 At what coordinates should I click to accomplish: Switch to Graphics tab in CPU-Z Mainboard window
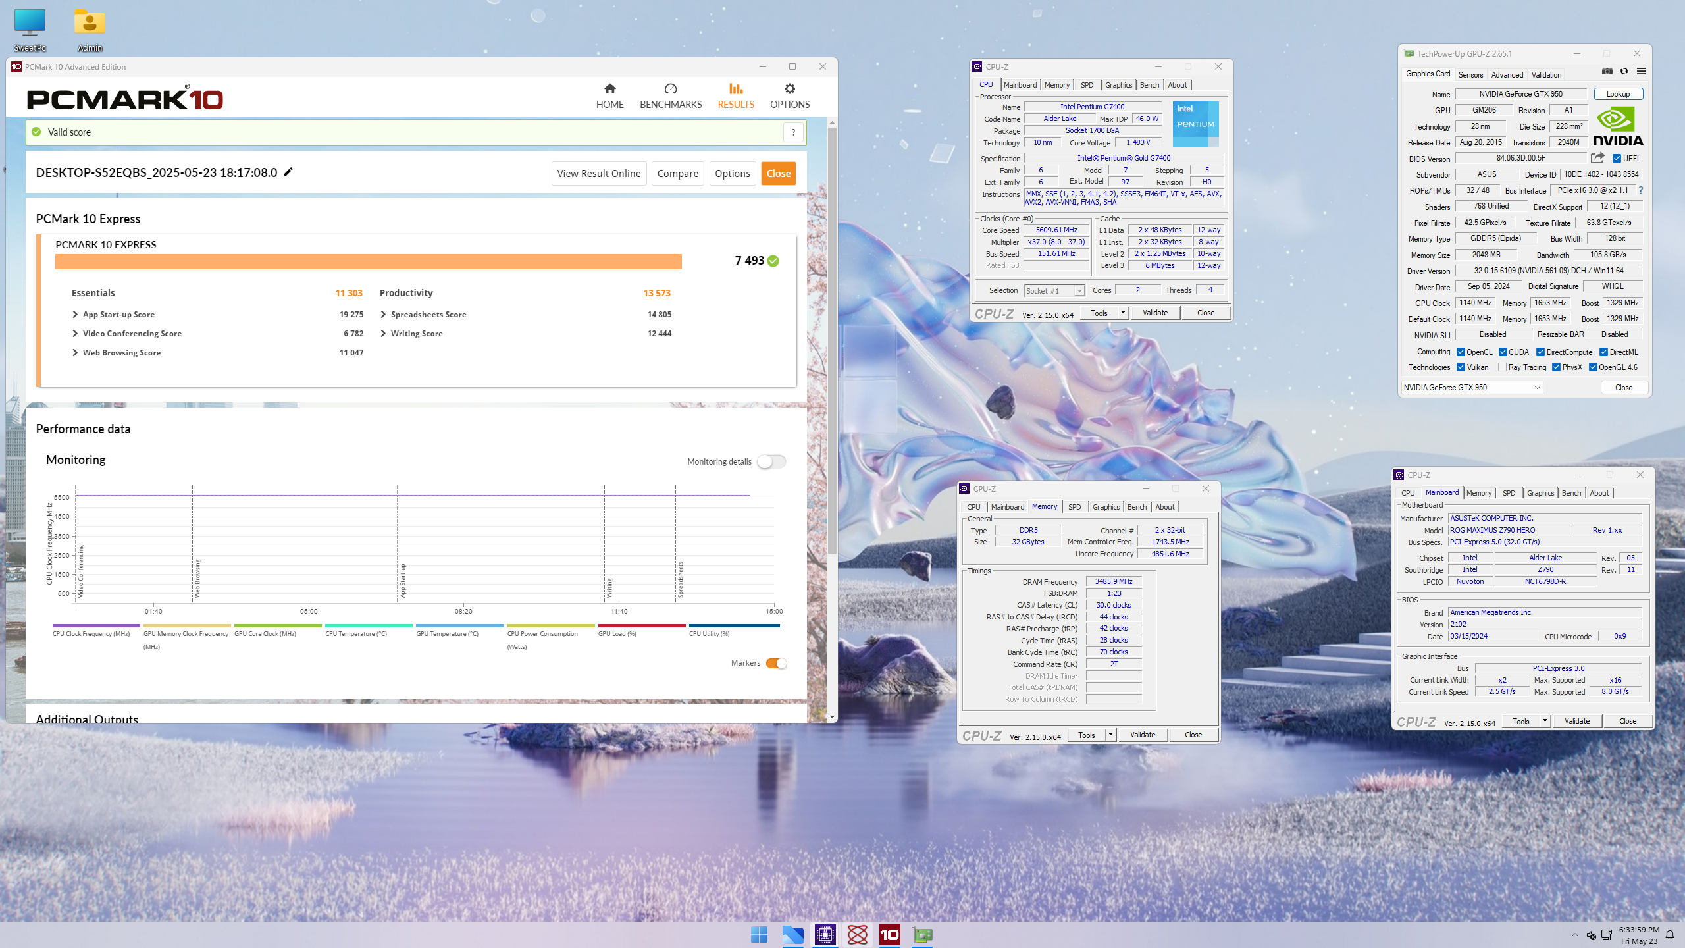(x=1540, y=493)
